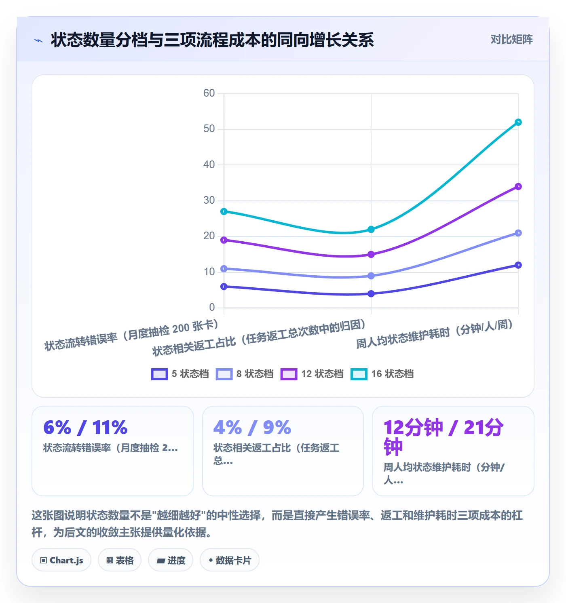The height and width of the screenshot is (603, 566).
Task: Click the y-axis label 60
Action: (x=209, y=93)
